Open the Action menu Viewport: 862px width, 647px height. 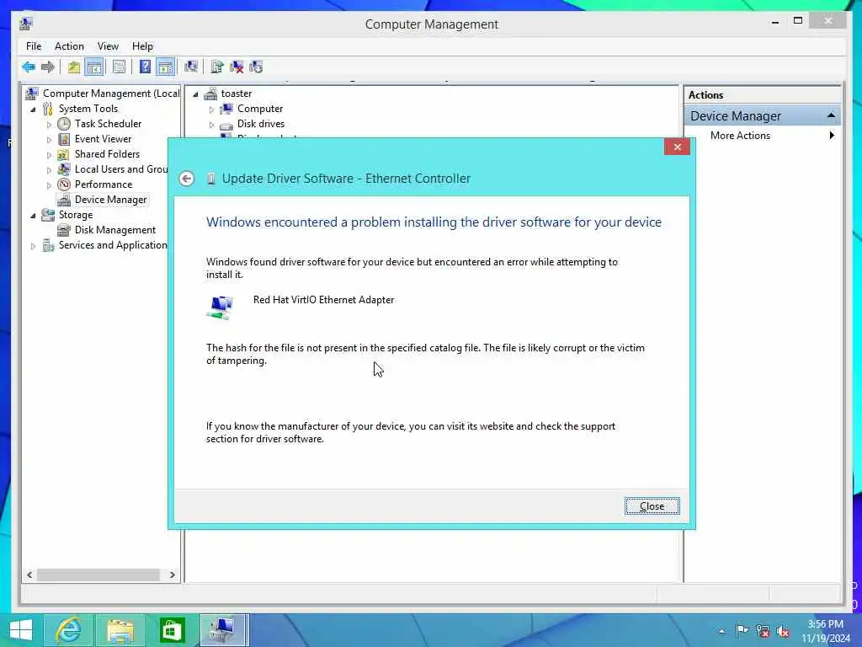click(69, 46)
